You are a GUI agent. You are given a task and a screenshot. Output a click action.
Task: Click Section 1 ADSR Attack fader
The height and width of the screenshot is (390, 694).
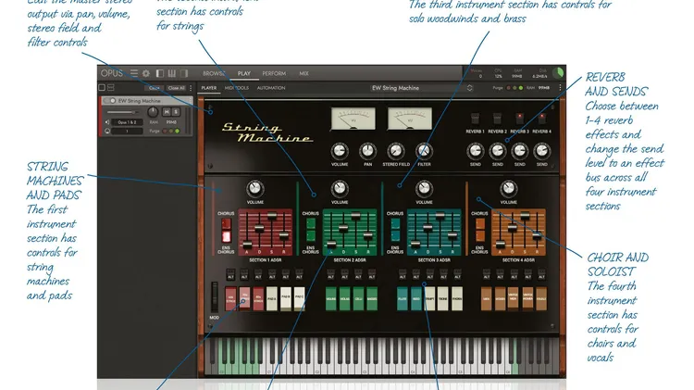247,245
